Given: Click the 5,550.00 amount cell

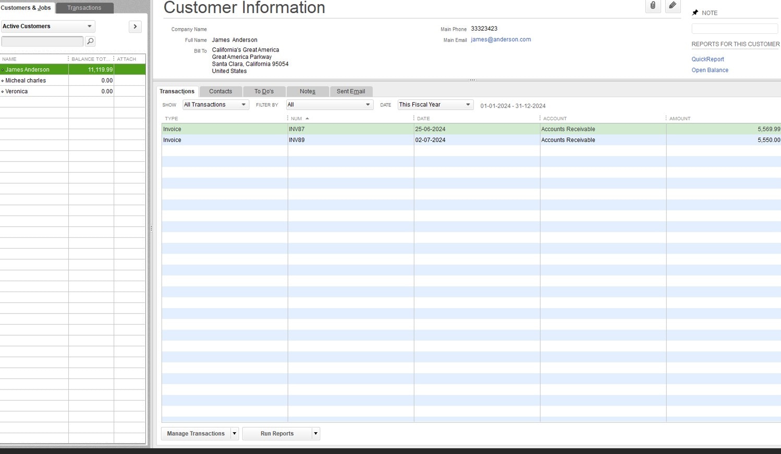Looking at the screenshot, I should (x=724, y=140).
